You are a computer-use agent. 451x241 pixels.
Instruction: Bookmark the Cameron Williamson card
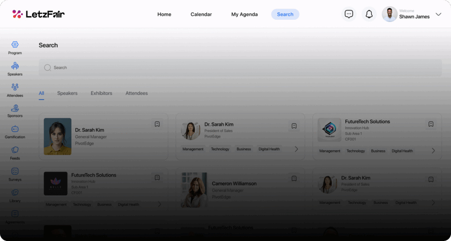294,178
